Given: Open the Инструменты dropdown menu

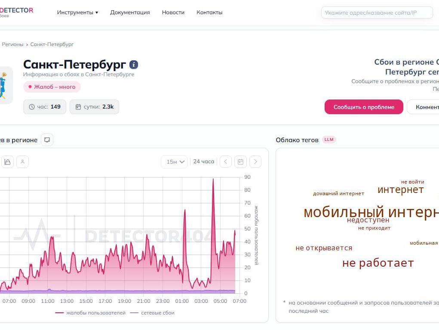Looking at the screenshot, I should pos(77,12).
